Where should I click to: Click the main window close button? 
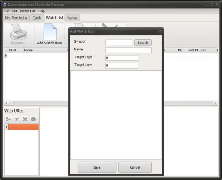point(217,4)
